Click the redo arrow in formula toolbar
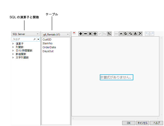Viewport: 164px width, 126px height. tap(152, 34)
